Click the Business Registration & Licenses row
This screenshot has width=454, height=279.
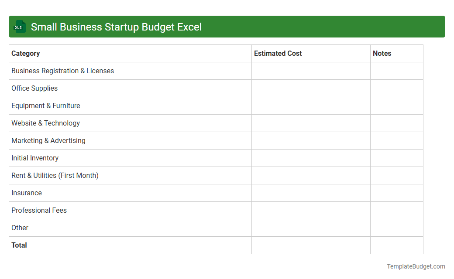62,71
